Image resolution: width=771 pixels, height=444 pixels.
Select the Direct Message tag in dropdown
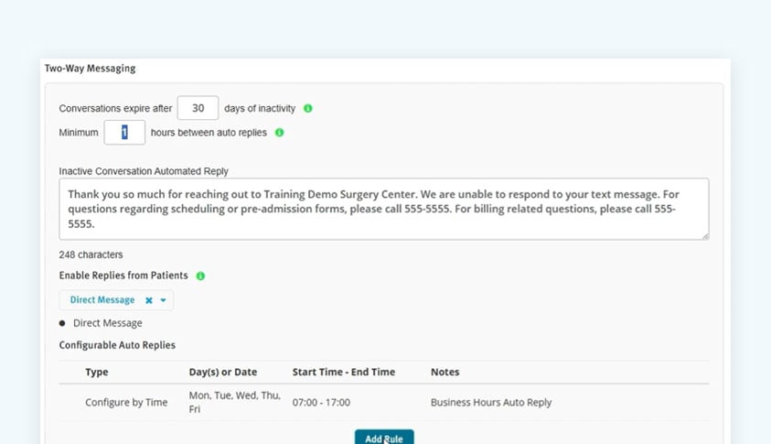coord(102,299)
